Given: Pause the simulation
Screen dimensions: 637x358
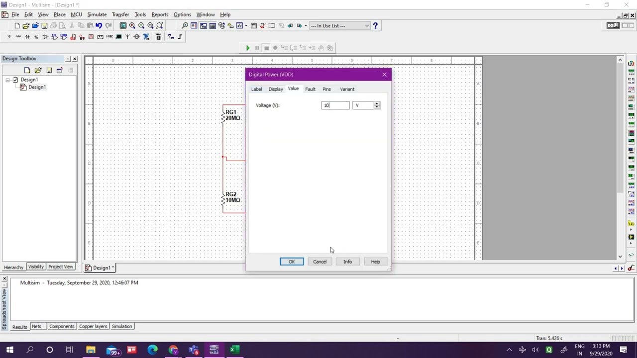Looking at the screenshot, I should pos(257,48).
